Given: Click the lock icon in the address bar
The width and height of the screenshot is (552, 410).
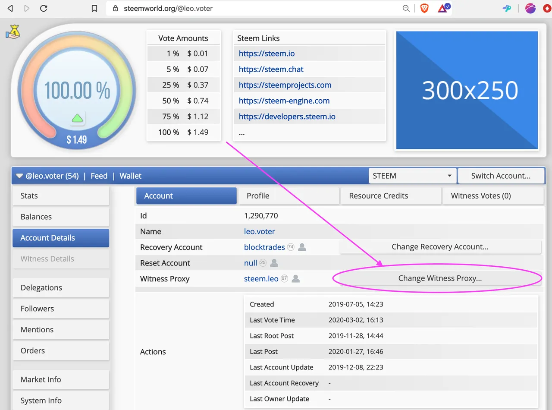Looking at the screenshot, I should click(x=115, y=8).
